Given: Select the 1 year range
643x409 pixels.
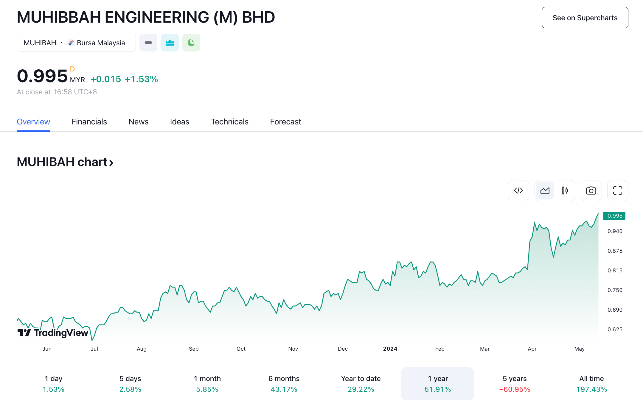Looking at the screenshot, I should click(437, 384).
